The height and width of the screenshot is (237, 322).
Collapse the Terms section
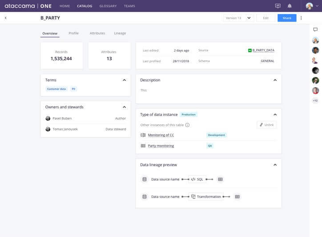click(x=124, y=80)
